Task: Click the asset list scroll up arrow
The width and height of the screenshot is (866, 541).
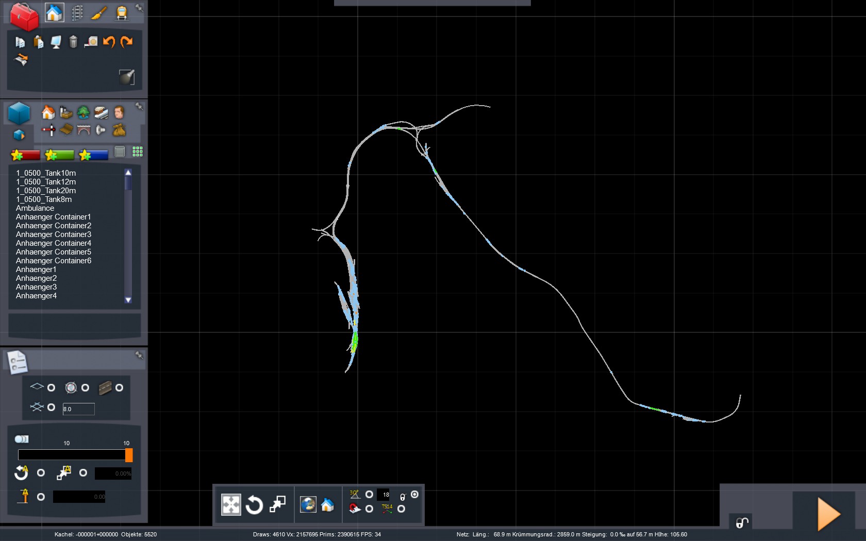Action: tap(128, 173)
